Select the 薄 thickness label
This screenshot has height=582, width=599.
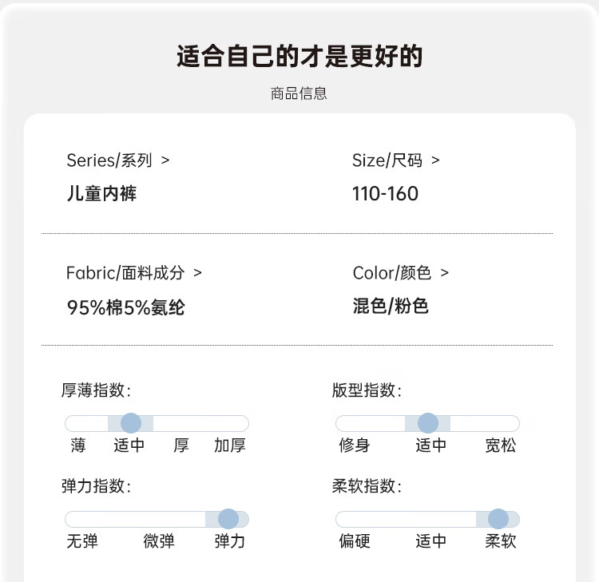tap(78, 445)
